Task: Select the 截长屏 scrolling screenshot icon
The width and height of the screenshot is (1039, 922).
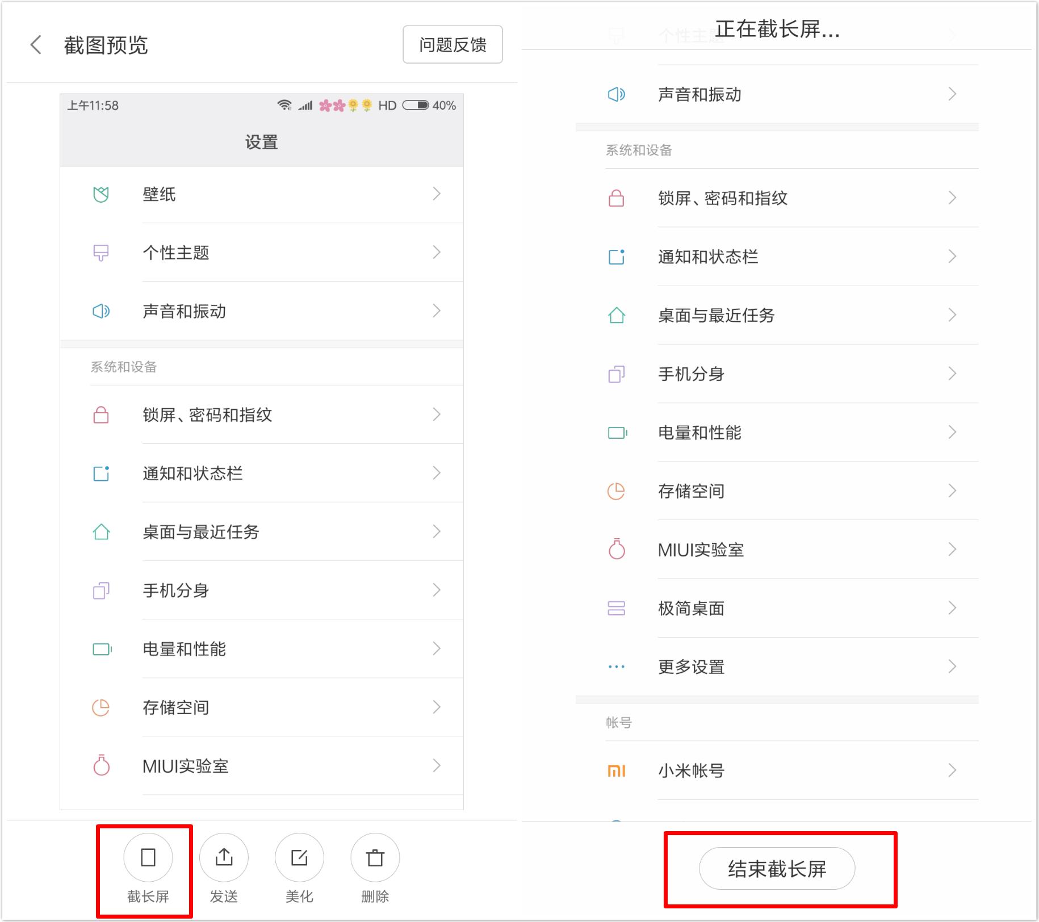Action: click(148, 857)
